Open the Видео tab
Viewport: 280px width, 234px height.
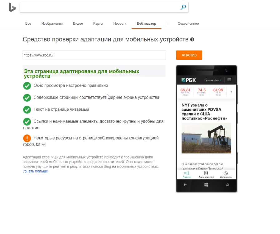[78, 23]
